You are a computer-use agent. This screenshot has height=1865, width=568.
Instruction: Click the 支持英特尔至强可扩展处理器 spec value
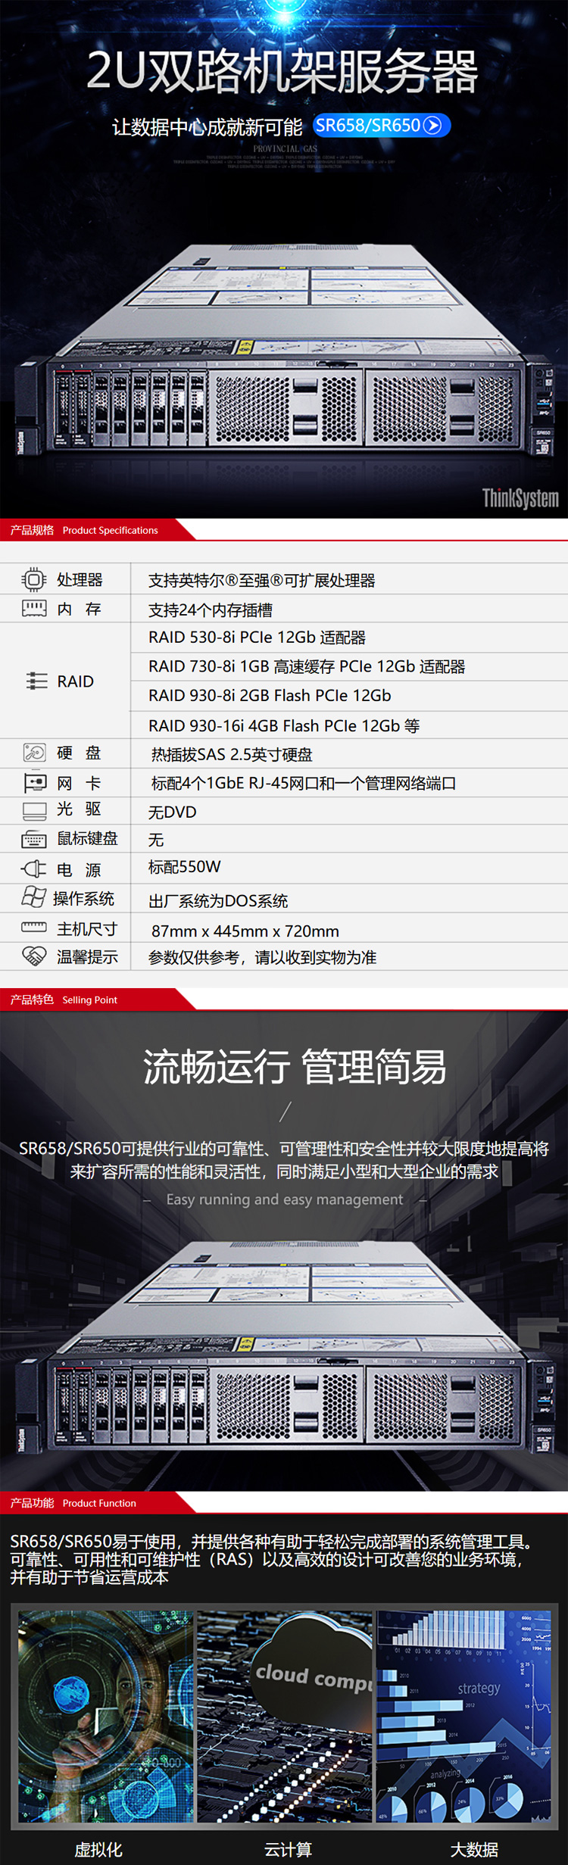point(262,580)
